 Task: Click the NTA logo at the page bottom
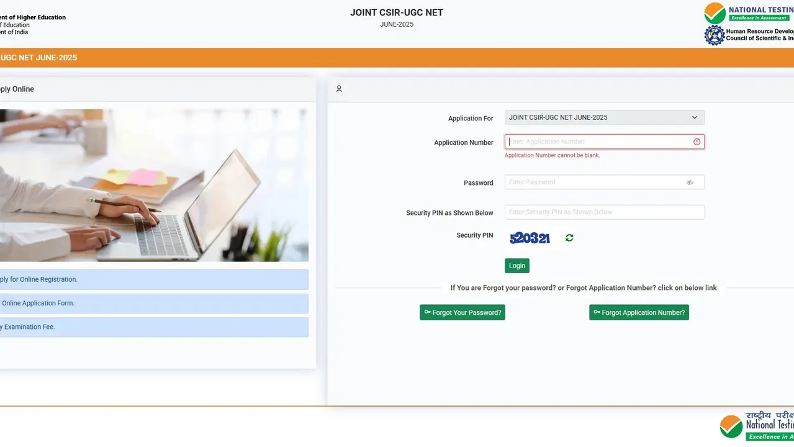tap(730, 425)
